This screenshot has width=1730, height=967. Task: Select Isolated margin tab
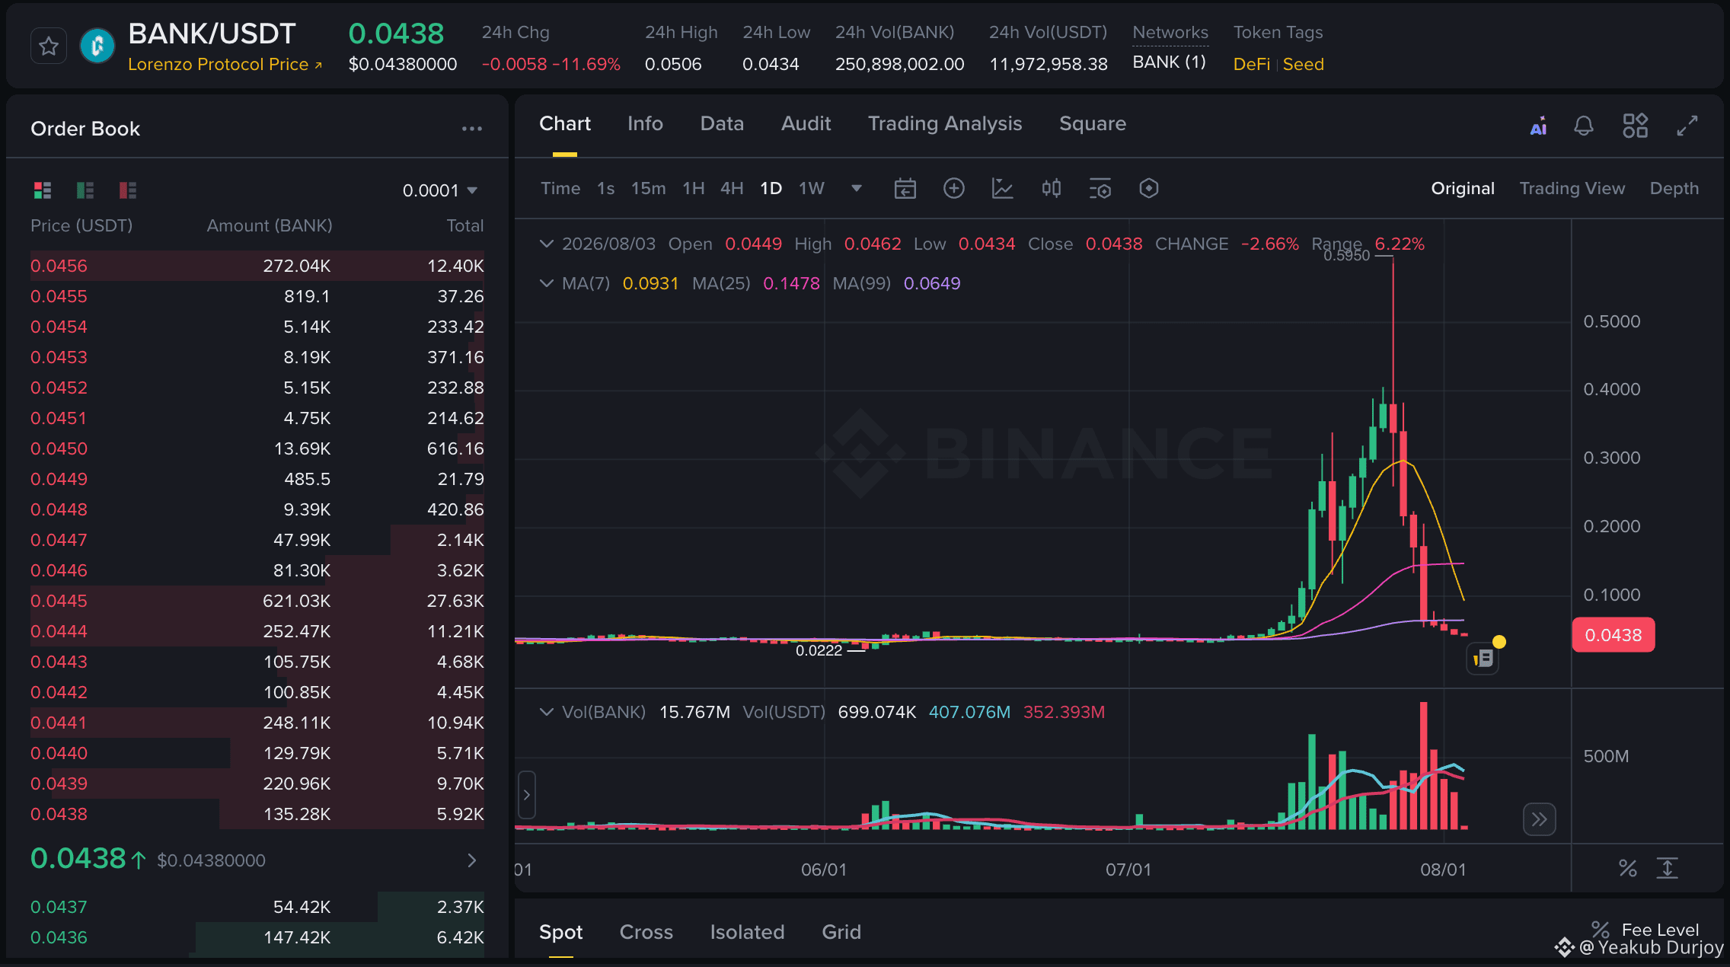point(747,932)
